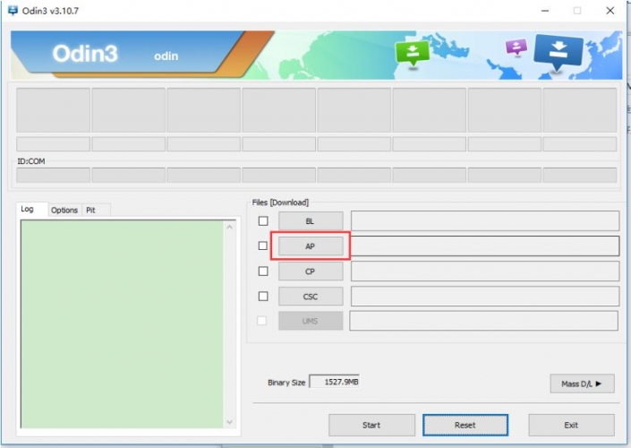Tick the BL file checkbox
This screenshot has height=448, width=631.
[x=263, y=220]
